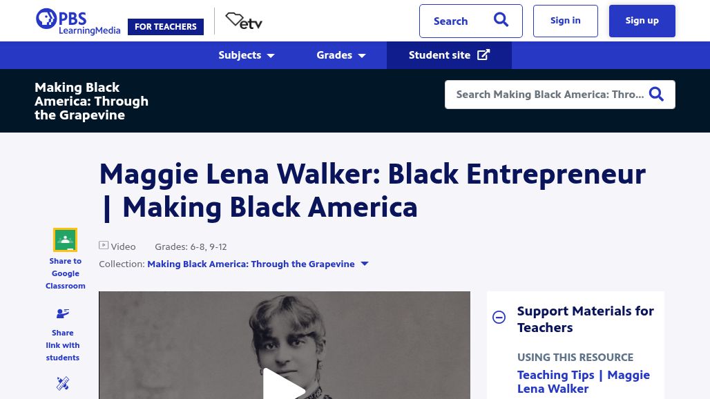710x399 pixels.
Task: Open the lesson builder tools icon
Action: 62,383
